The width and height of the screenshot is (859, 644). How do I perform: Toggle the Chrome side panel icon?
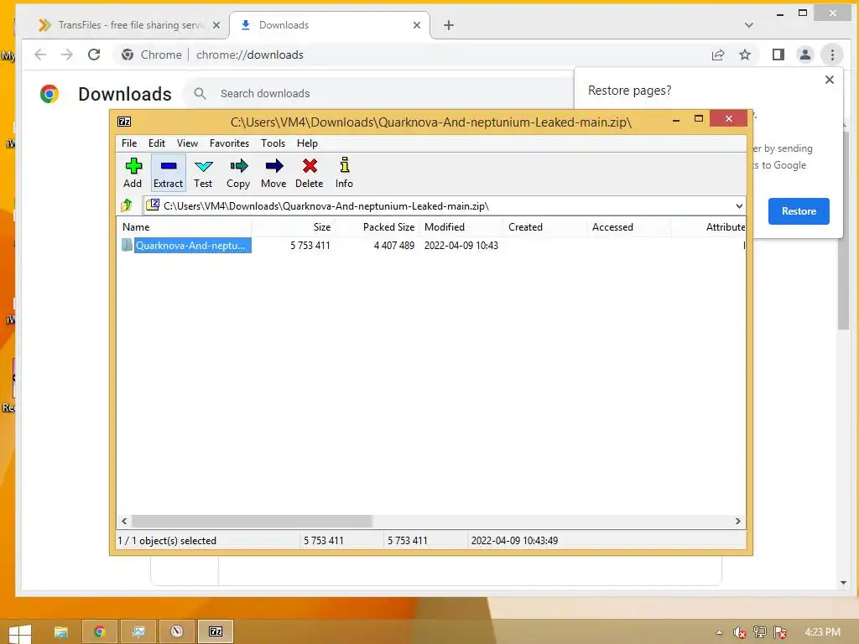778,55
